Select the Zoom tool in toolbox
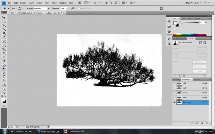 pyautogui.click(x=4, y=93)
